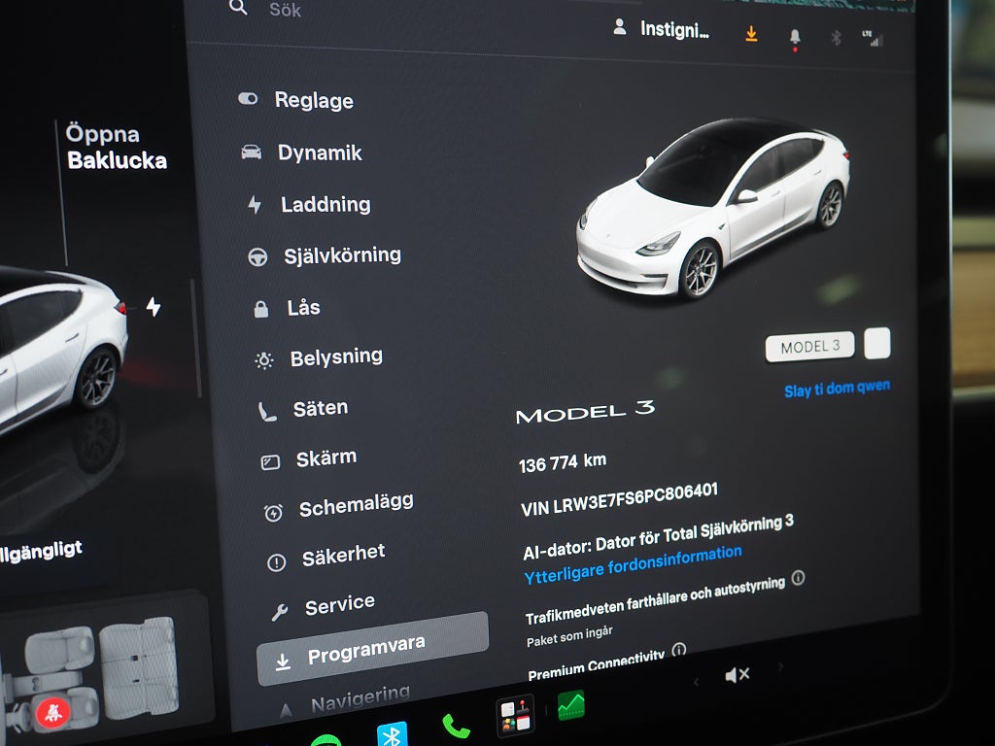Viewport: 995px width, 746px height.
Task: Open the blue Bluetooth app in dock
Action: 393,734
